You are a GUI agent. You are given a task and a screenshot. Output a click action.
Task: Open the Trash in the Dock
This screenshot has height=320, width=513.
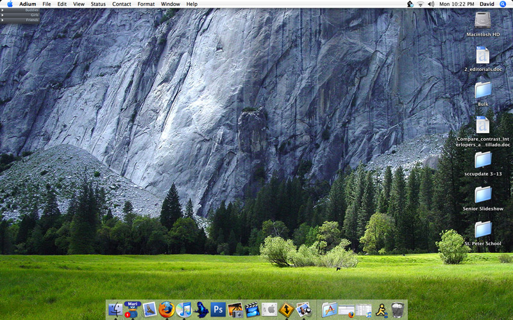(398, 310)
